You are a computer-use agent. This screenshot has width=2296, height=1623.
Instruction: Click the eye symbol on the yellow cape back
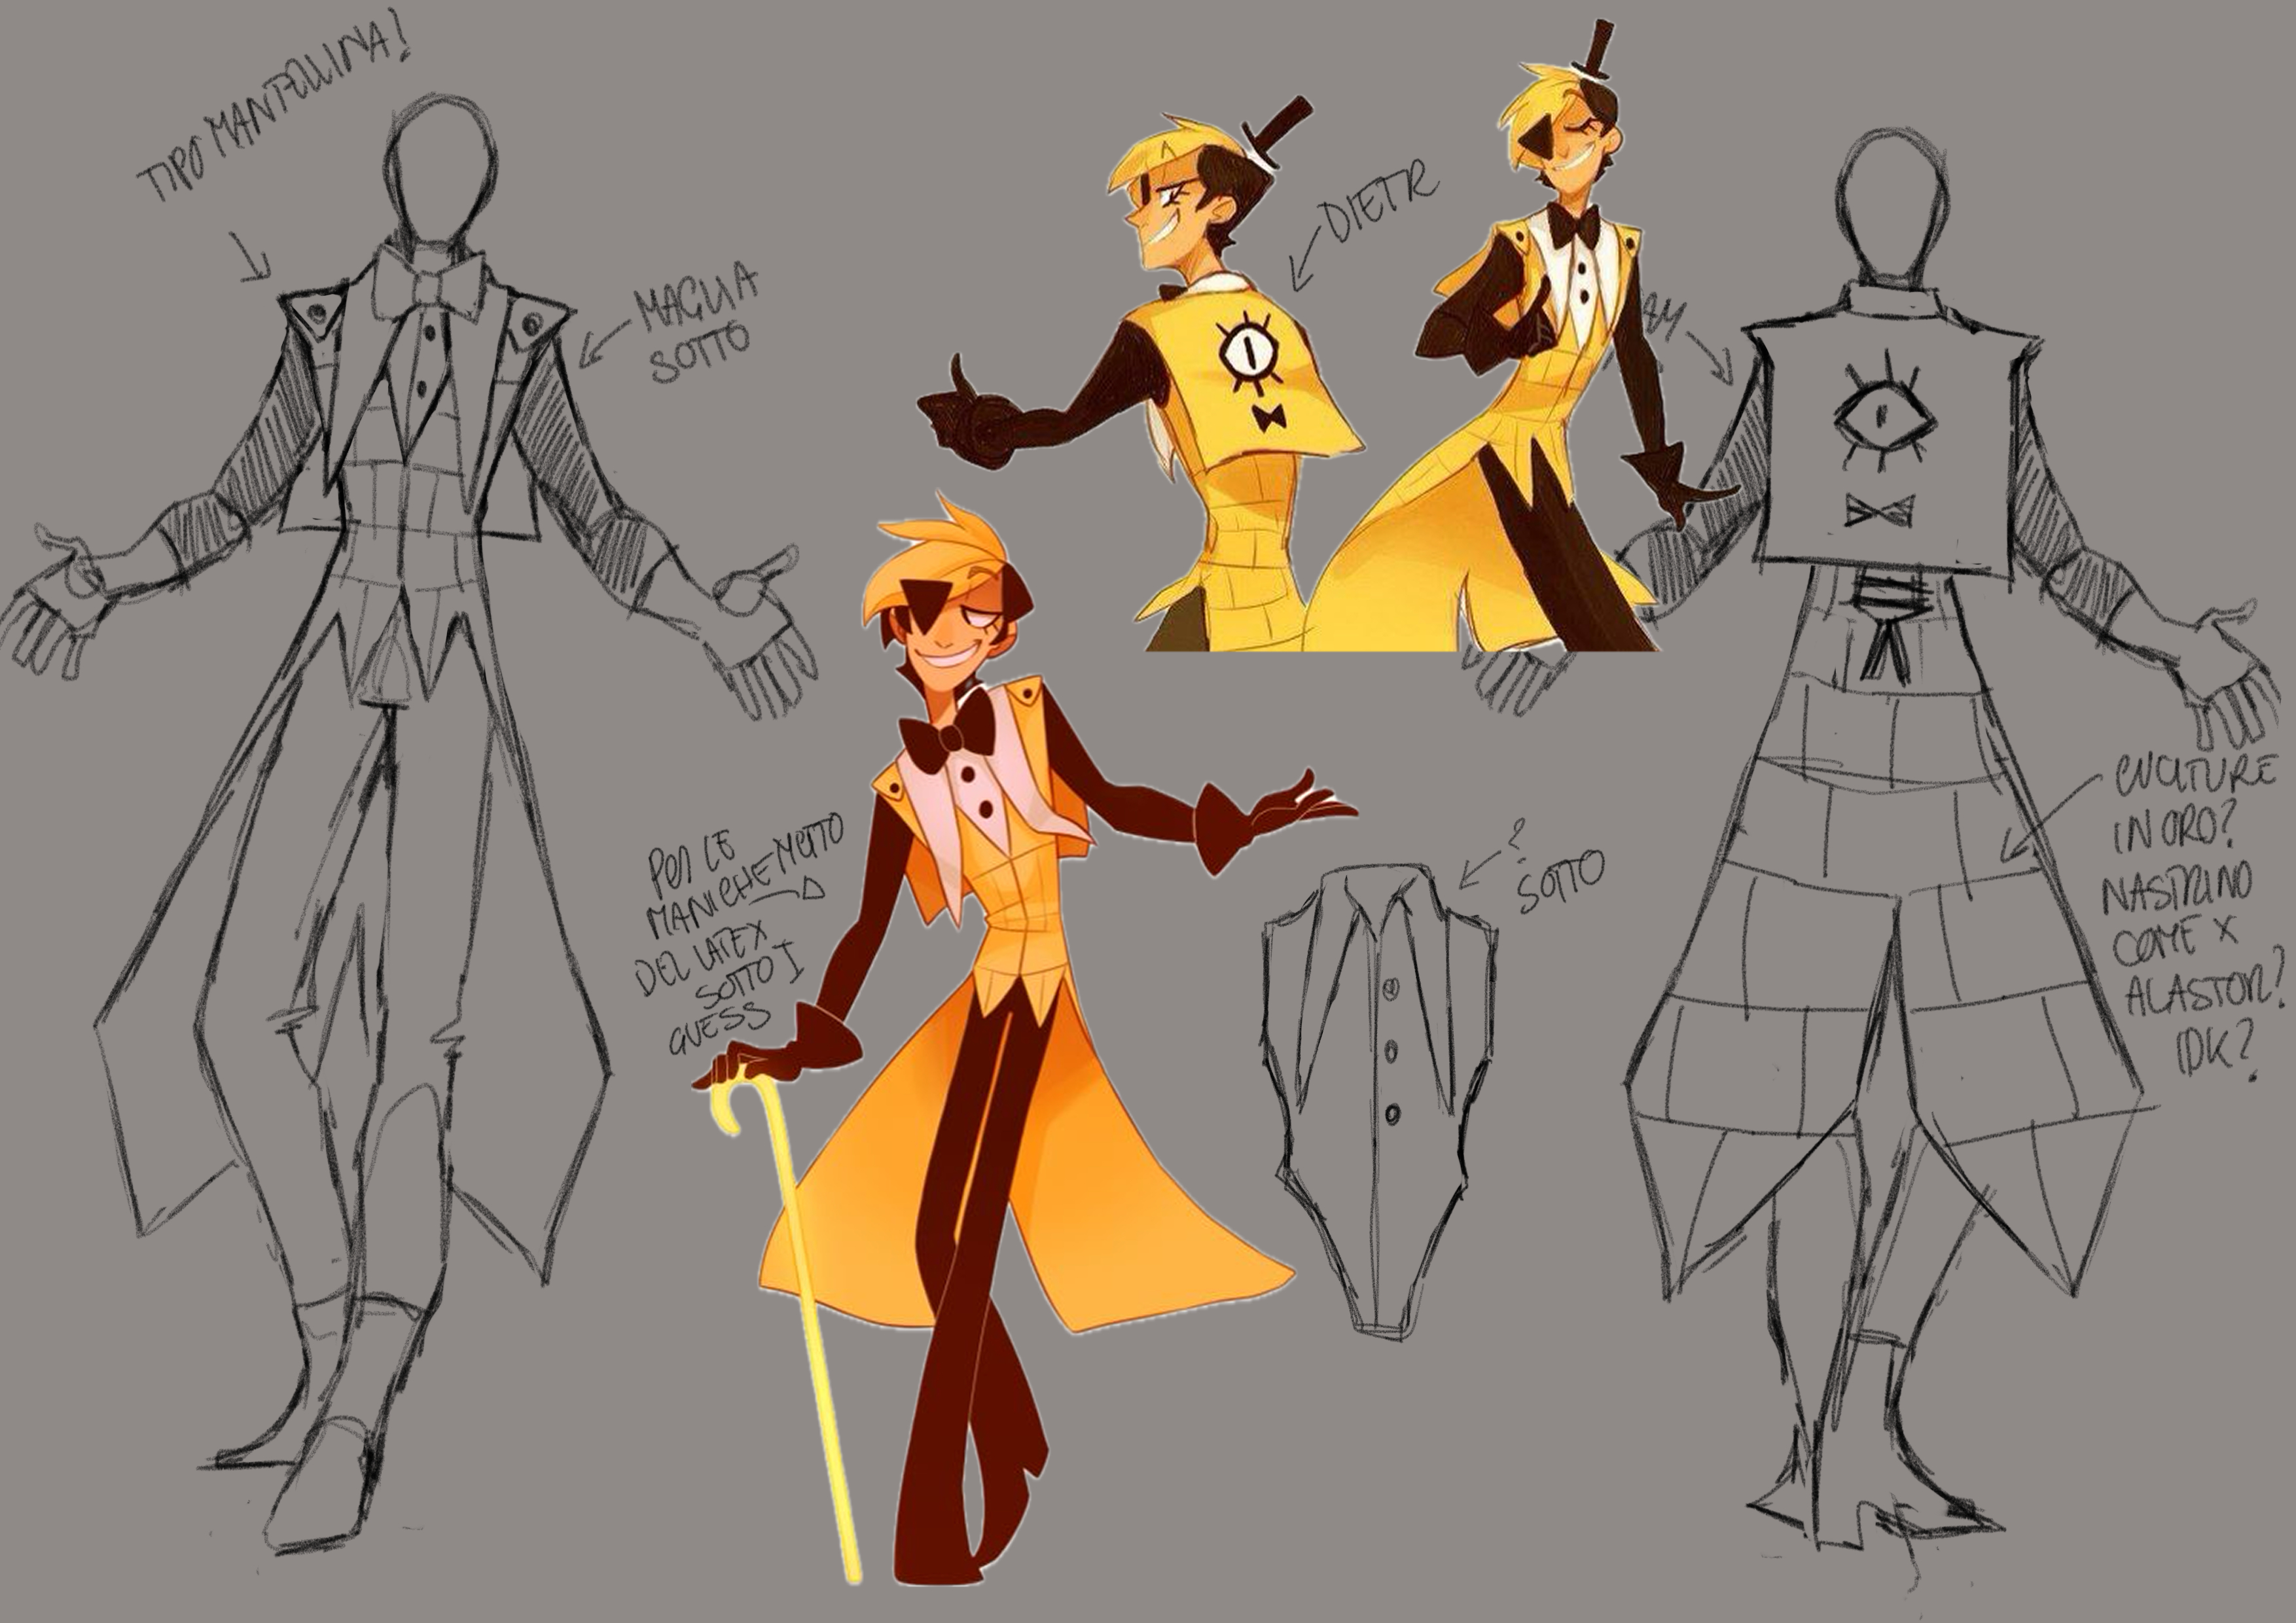click(x=1250, y=352)
